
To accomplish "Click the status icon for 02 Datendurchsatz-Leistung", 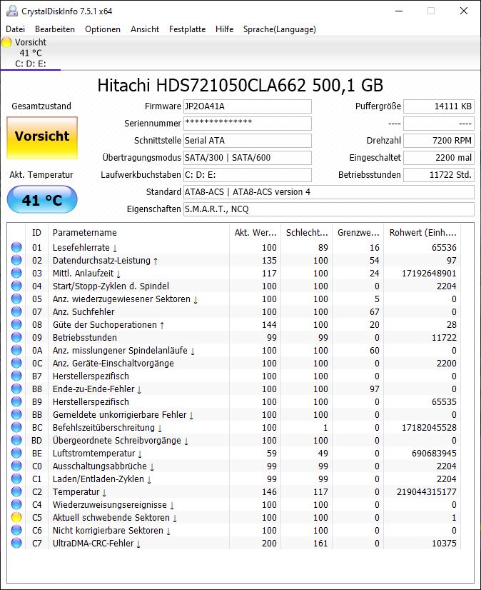I will point(16,261).
